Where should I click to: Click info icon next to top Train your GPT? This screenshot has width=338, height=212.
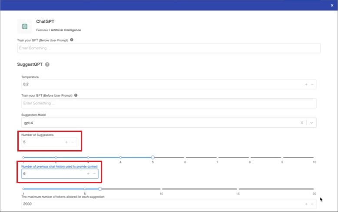click(x=72, y=40)
